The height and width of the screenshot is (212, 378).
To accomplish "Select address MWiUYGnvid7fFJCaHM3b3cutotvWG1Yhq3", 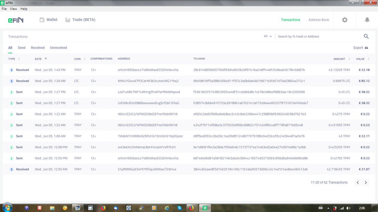I will click(x=148, y=81).
